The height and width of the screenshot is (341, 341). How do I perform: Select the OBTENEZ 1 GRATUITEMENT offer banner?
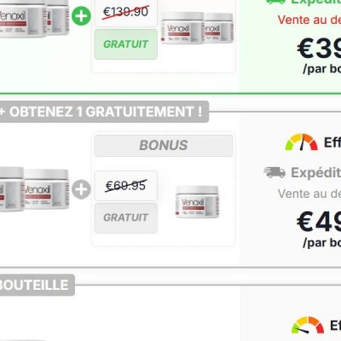[104, 112]
